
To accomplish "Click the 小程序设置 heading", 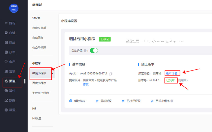I will pyautogui.click(x=69, y=21).
